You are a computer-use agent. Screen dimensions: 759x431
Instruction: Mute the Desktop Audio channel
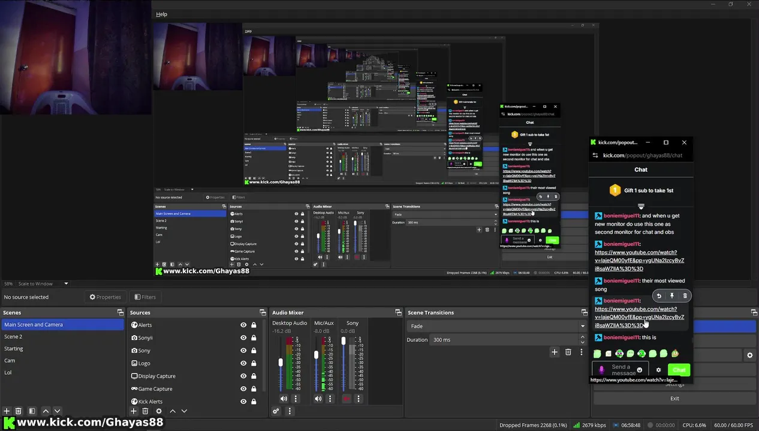284,399
